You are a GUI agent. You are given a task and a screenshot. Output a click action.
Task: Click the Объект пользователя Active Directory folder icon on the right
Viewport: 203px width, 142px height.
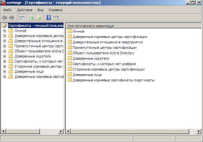point(70,53)
